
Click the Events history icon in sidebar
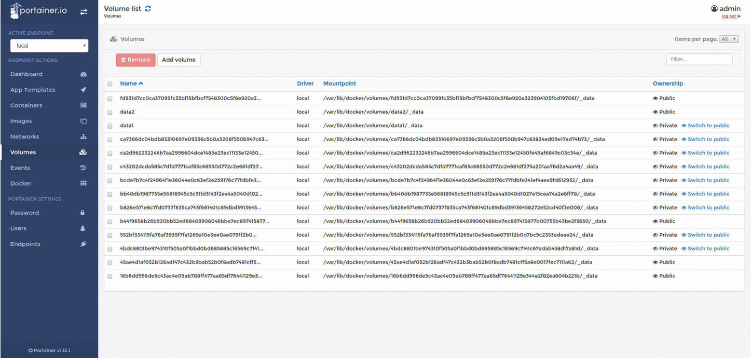(x=83, y=168)
